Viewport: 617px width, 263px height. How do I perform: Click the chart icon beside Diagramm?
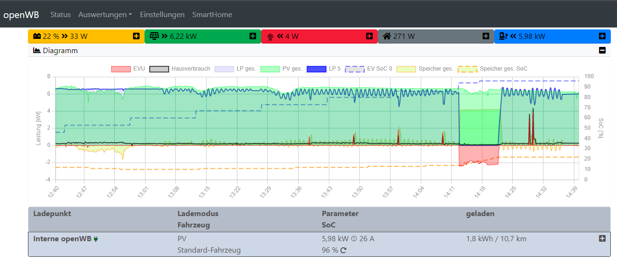(x=37, y=50)
